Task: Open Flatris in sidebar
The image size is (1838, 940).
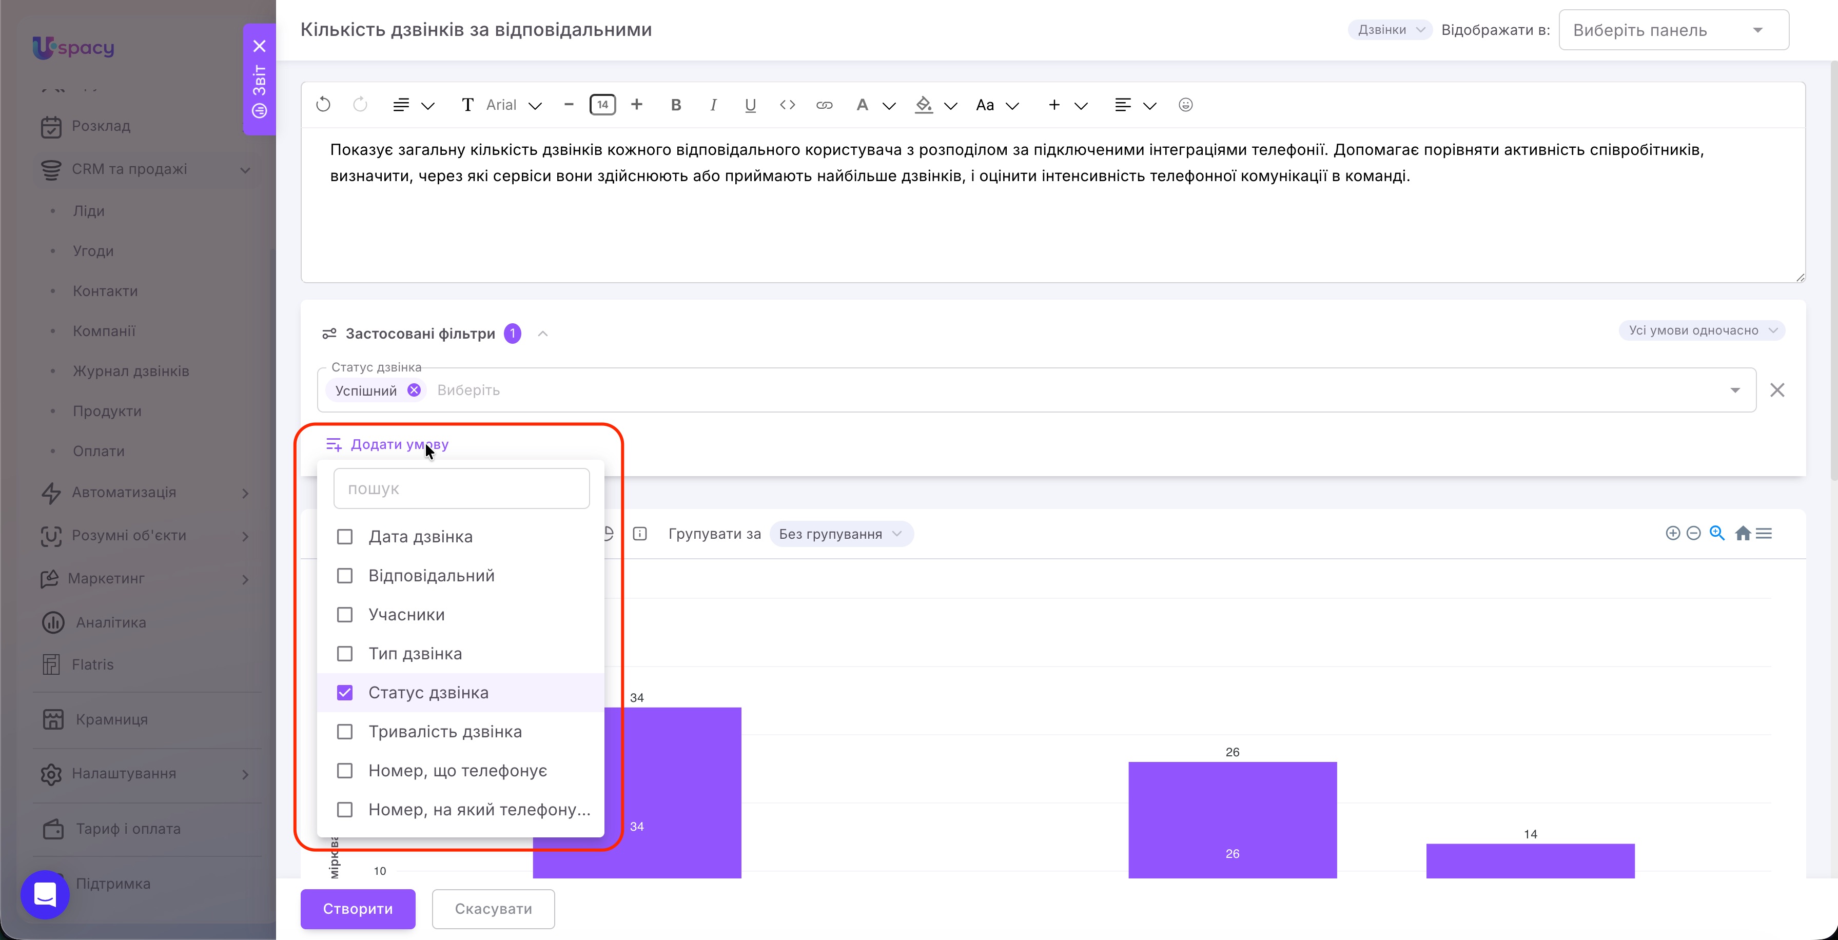Action: [92, 664]
